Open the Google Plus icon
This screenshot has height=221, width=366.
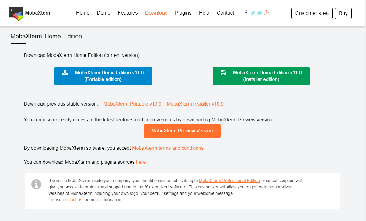point(267,12)
